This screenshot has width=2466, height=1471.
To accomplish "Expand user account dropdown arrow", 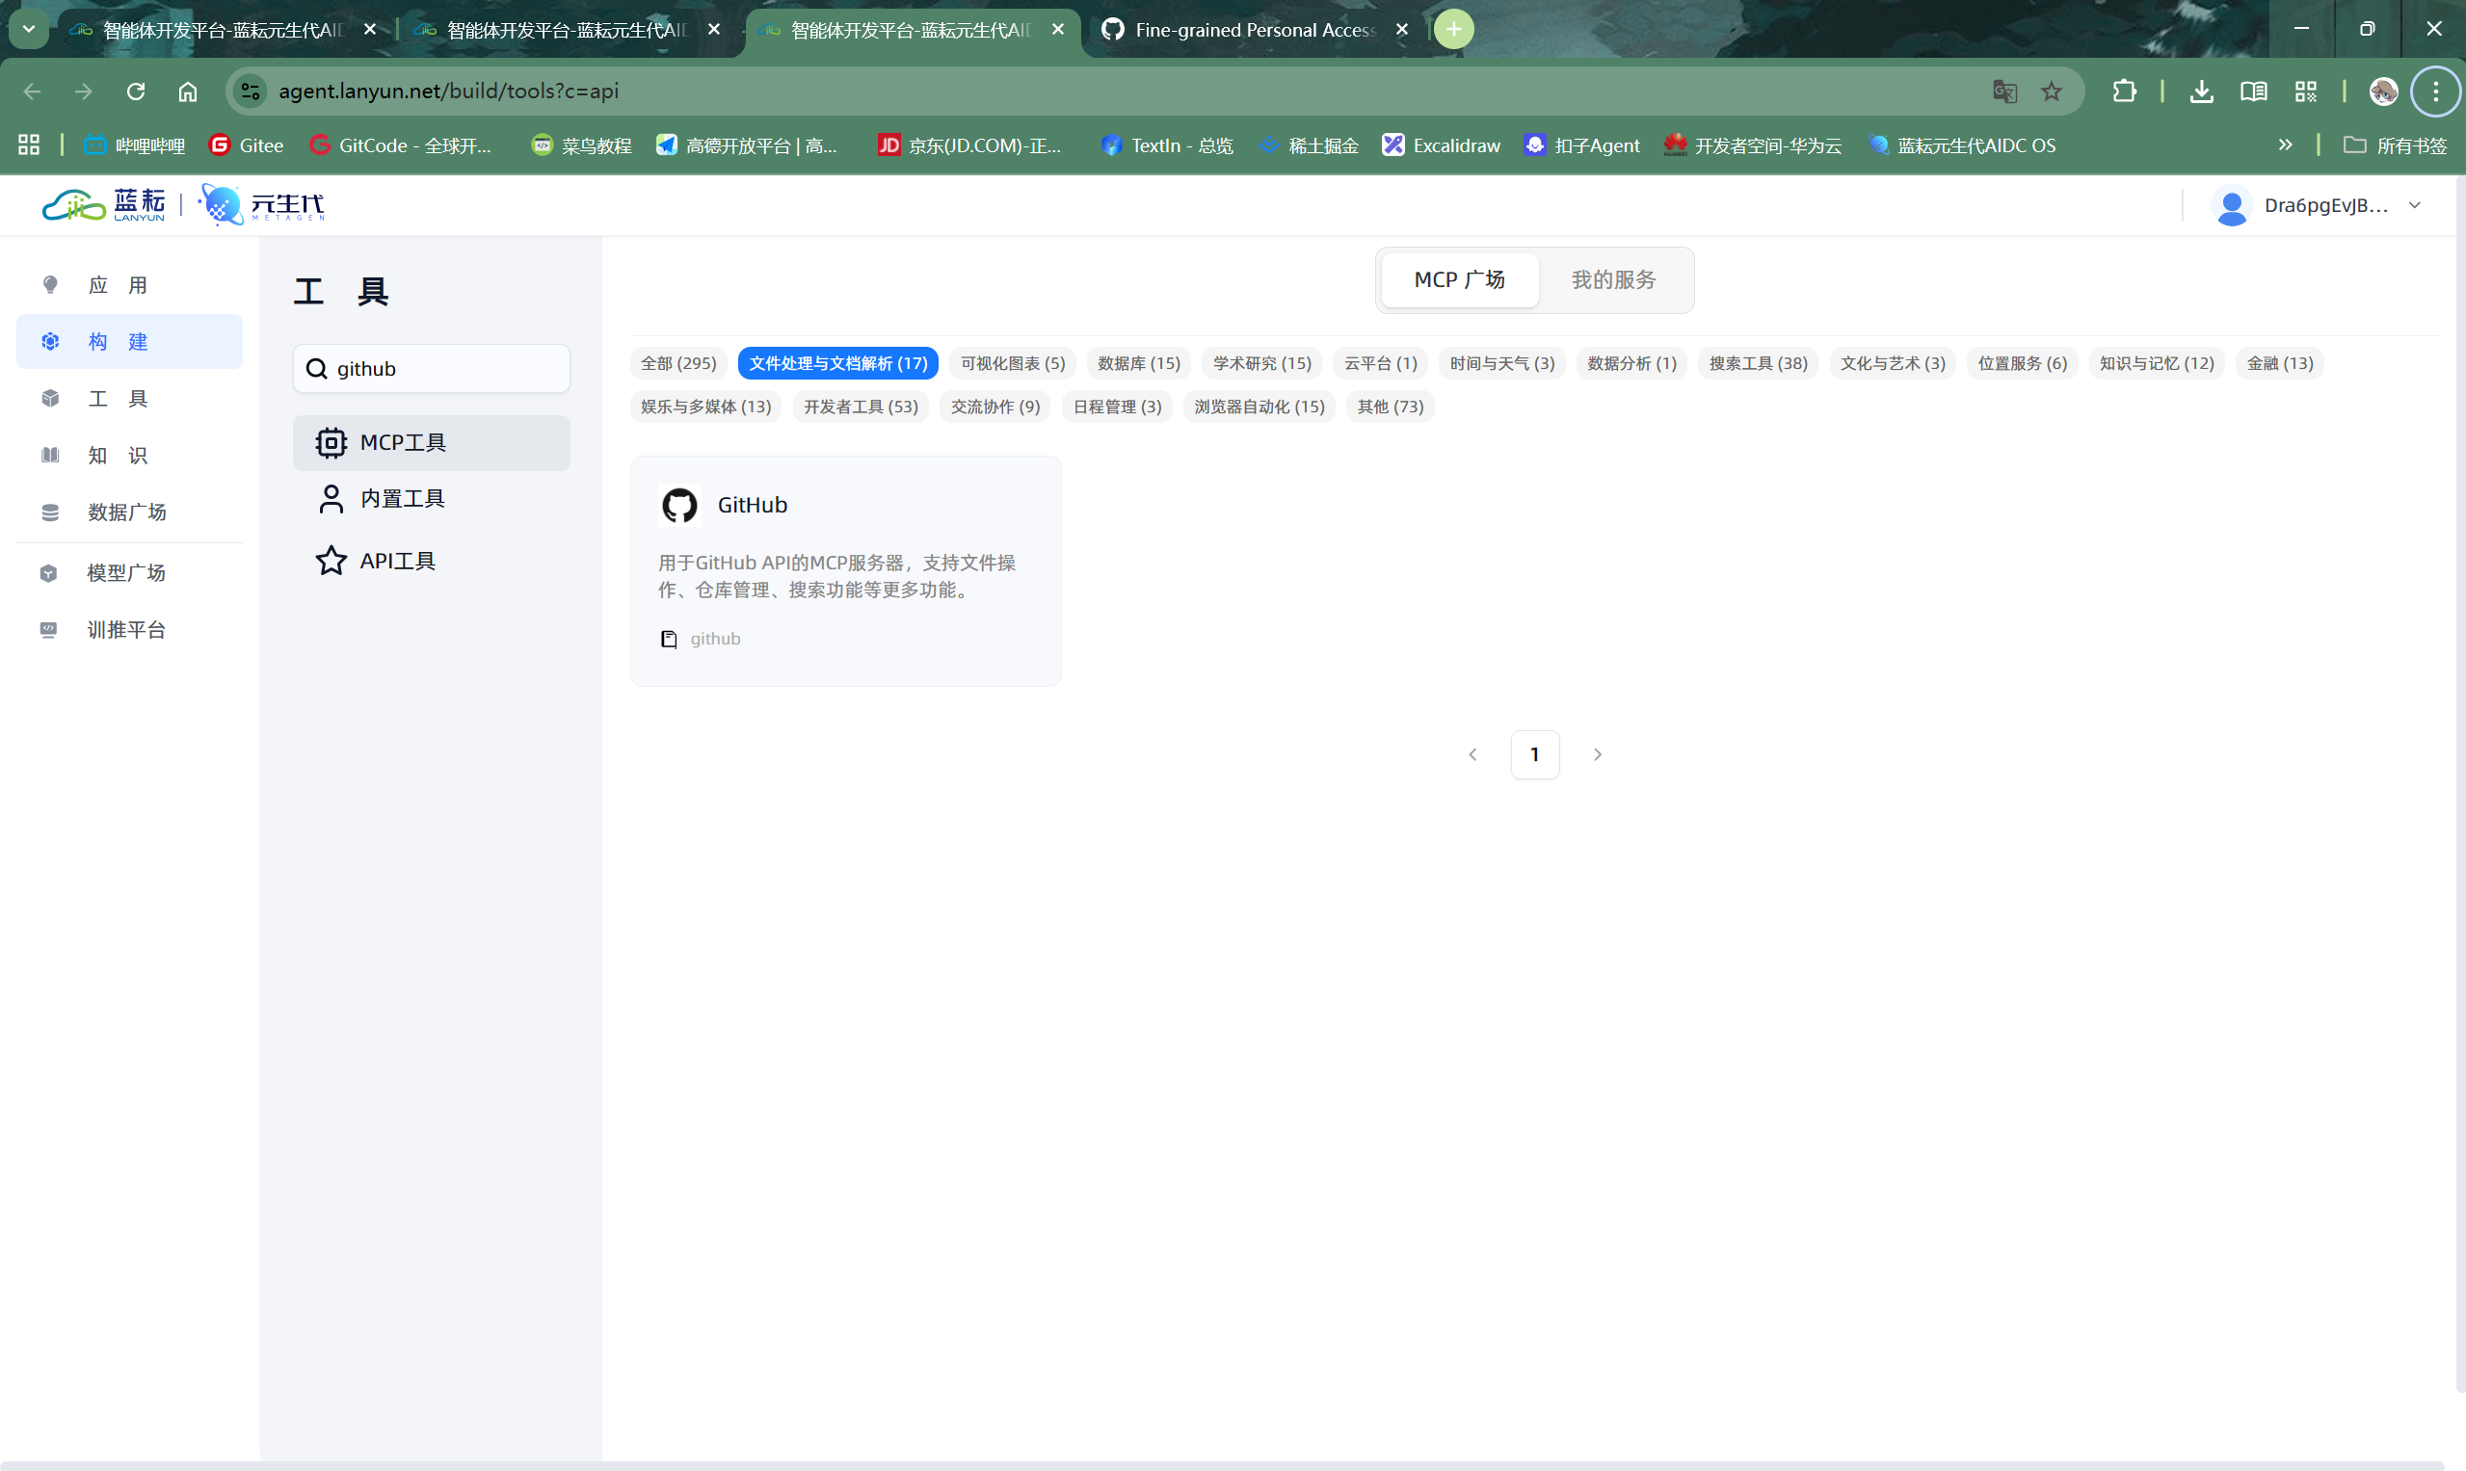I will (2414, 205).
